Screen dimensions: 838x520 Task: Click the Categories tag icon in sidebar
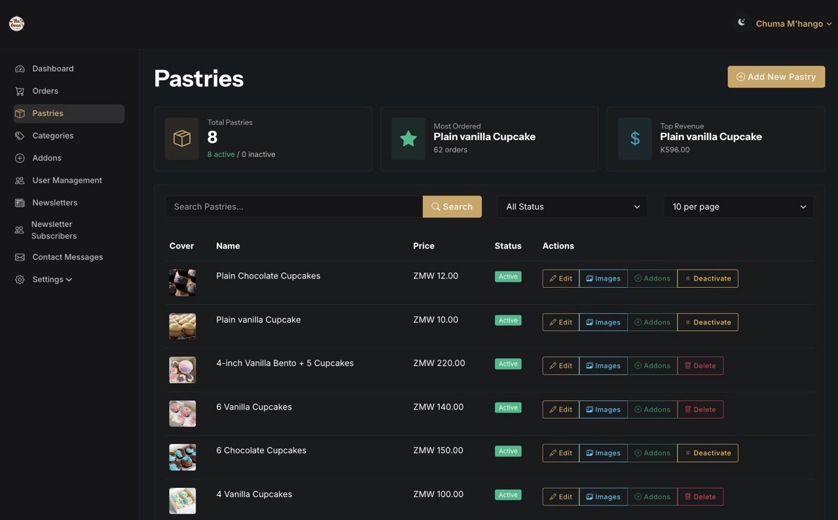(x=20, y=136)
